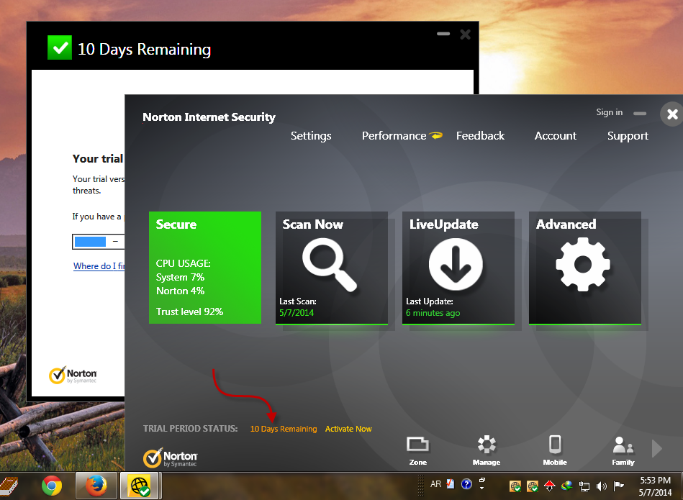Viewport: 683px width, 500px height.
Task: Open the book icon on the taskbar
Action: point(9,486)
